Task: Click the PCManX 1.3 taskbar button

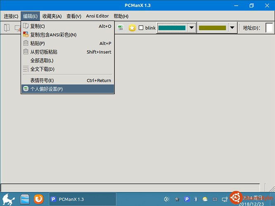Action: [x=83, y=199]
